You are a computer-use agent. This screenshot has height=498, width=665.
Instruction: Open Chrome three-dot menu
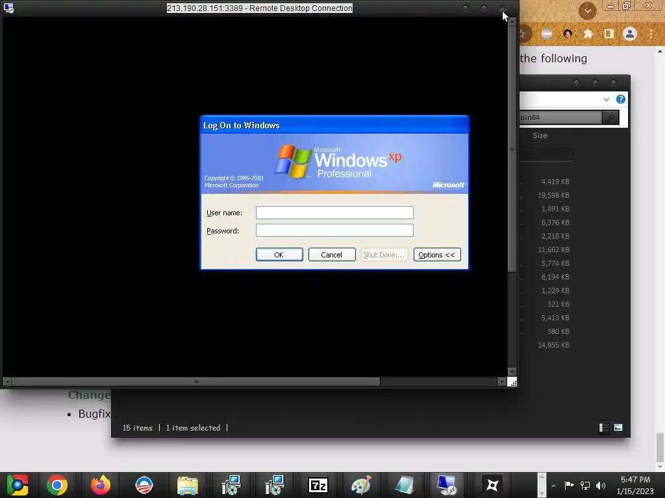coord(651,34)
